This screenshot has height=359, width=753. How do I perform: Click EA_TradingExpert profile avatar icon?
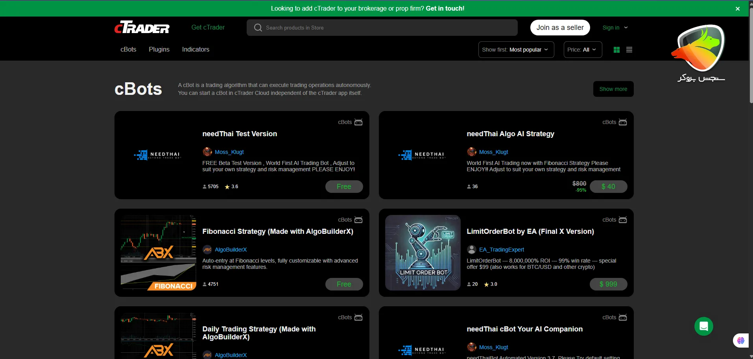[x=472, y=250]
